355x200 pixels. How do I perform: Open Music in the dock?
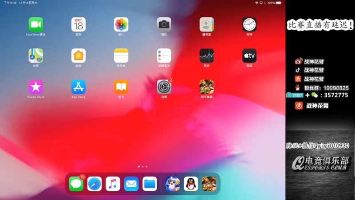(x=113, y=184)
